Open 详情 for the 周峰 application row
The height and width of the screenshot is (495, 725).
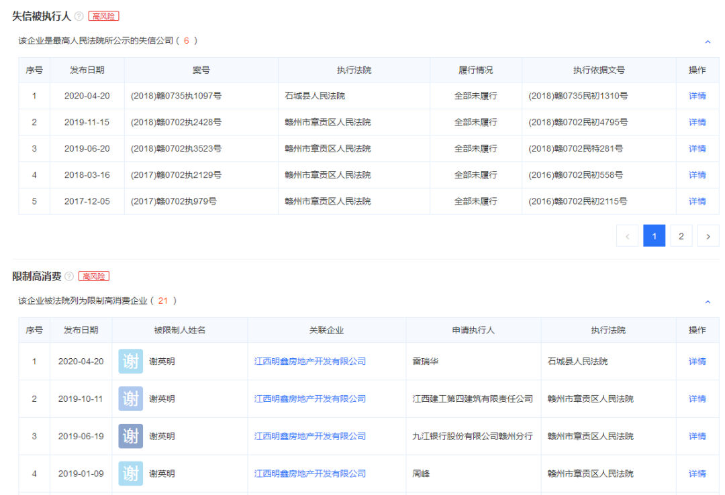(x=697, y=474)
